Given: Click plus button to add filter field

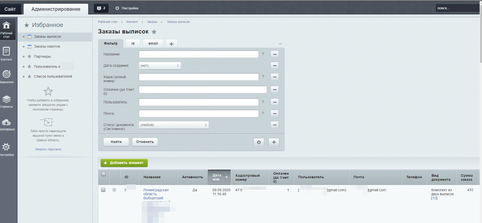Looking at the screenshot, I should coord(274,142).
